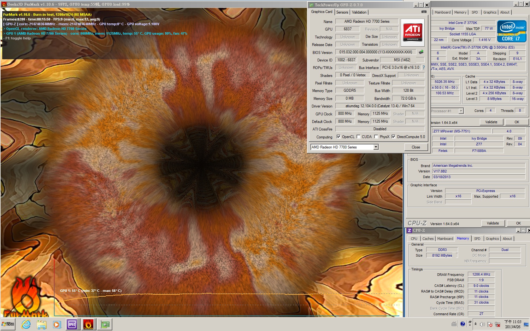This screenshot has height=331, width=530.
Task: Disable the OpenCL checkbox in GPU-Z
Action: click(x=339, y=137)
